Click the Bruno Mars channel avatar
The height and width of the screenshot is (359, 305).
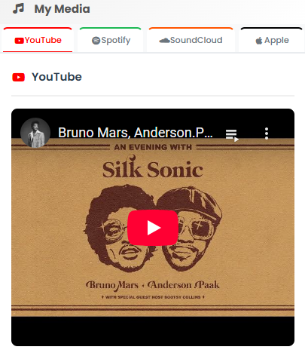tap(35, 133)
